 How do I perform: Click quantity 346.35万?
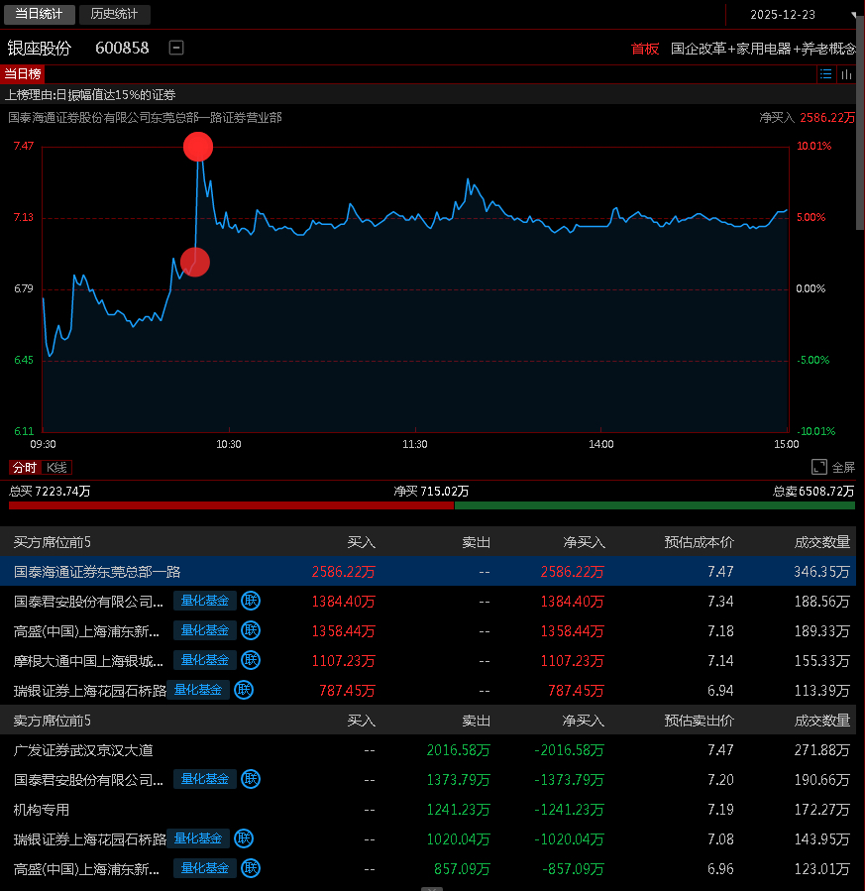821,572
